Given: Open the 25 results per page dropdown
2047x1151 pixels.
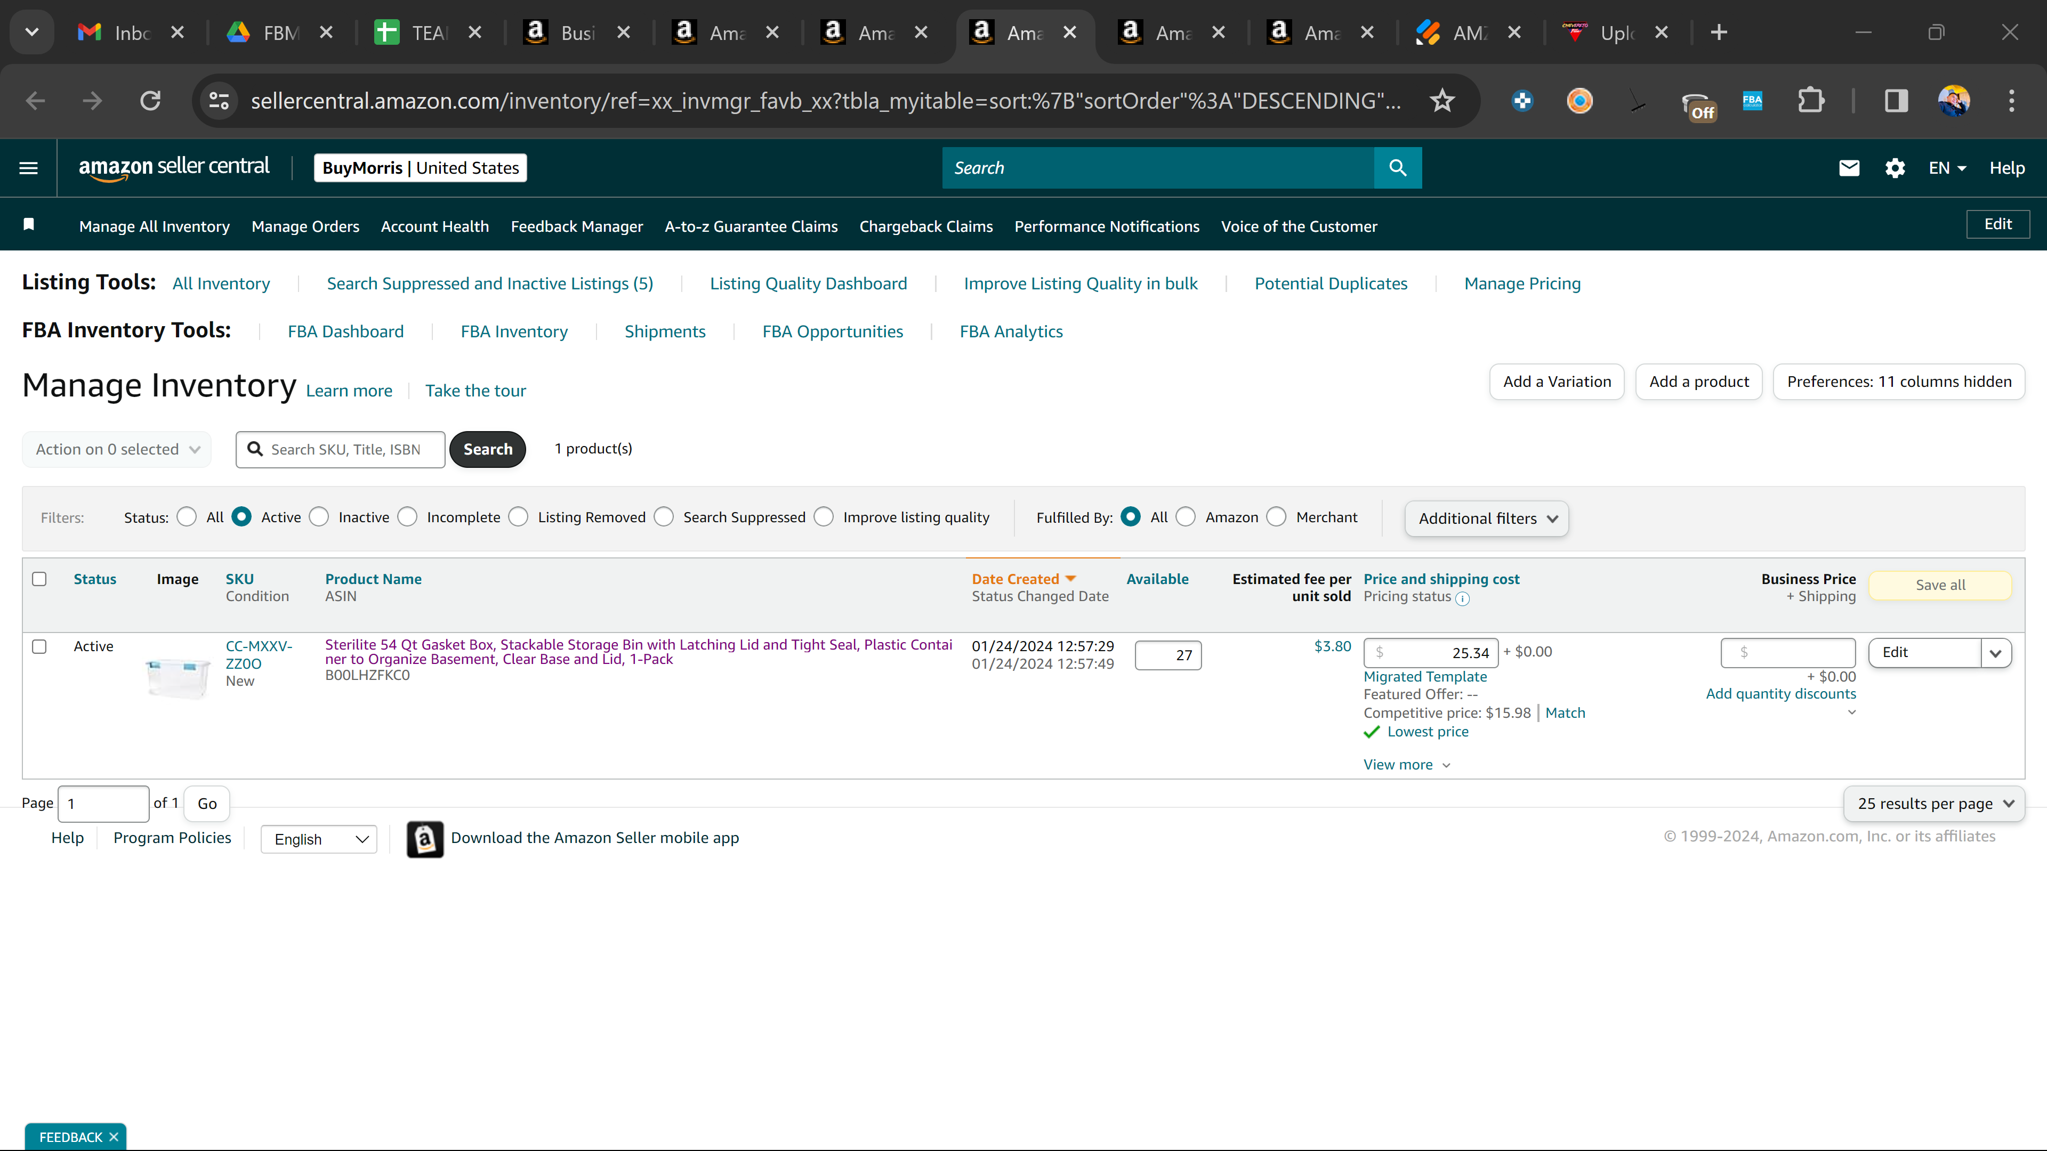Looking at the screenshot, I should (x=1934, y=804).
